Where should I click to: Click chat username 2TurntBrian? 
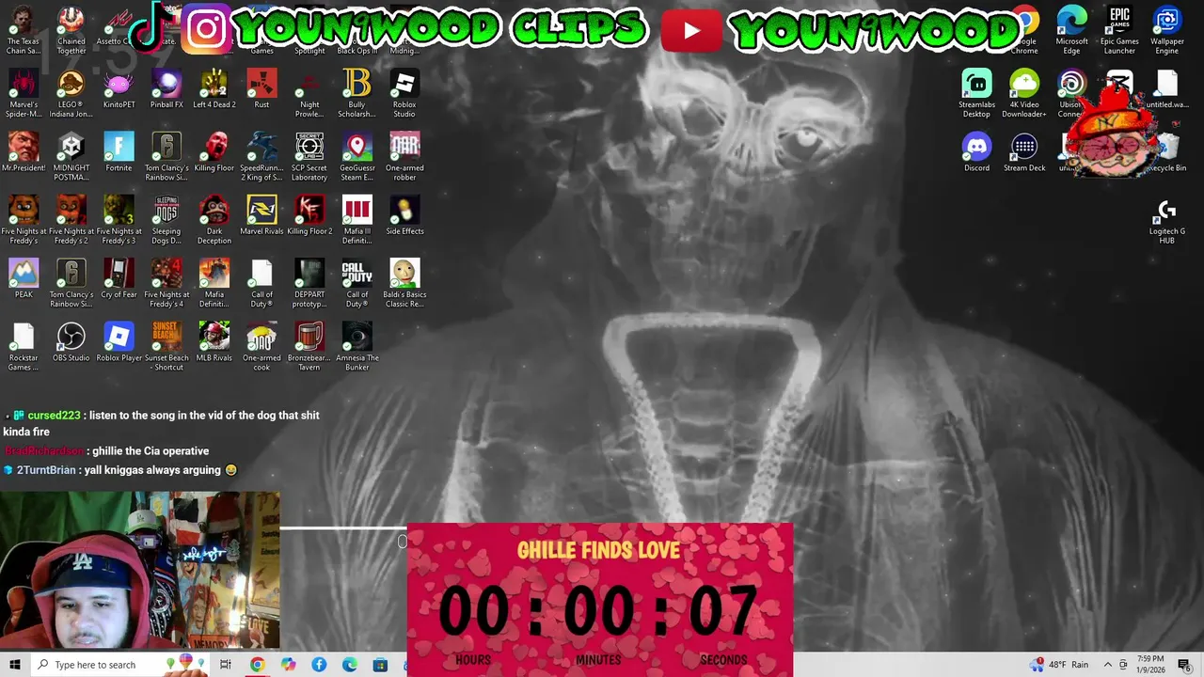point(46,470)
